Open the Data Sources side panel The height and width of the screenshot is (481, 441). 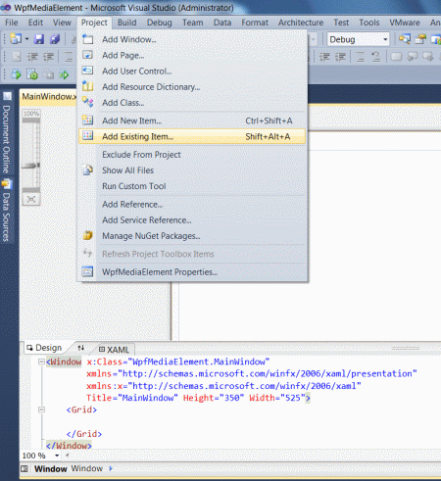click(7, 211)
